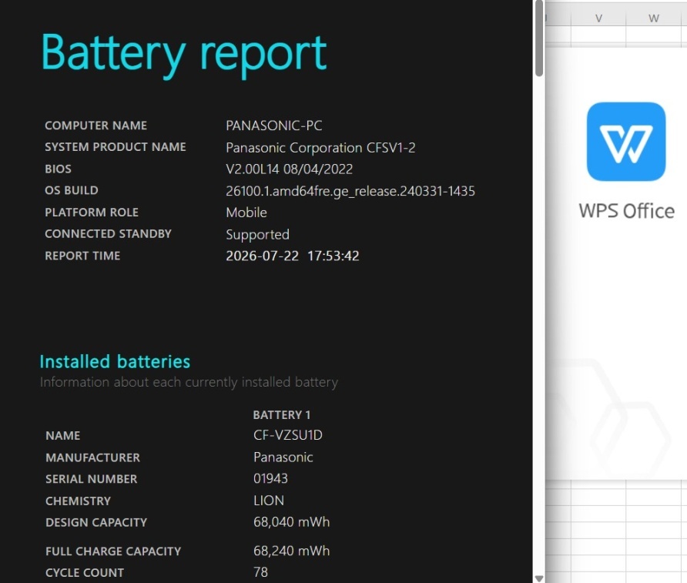Image resolution: width=687 pixels, height=583 pixels.
Task: Click the WPS Office logo icon
Action: coord(626,142)
